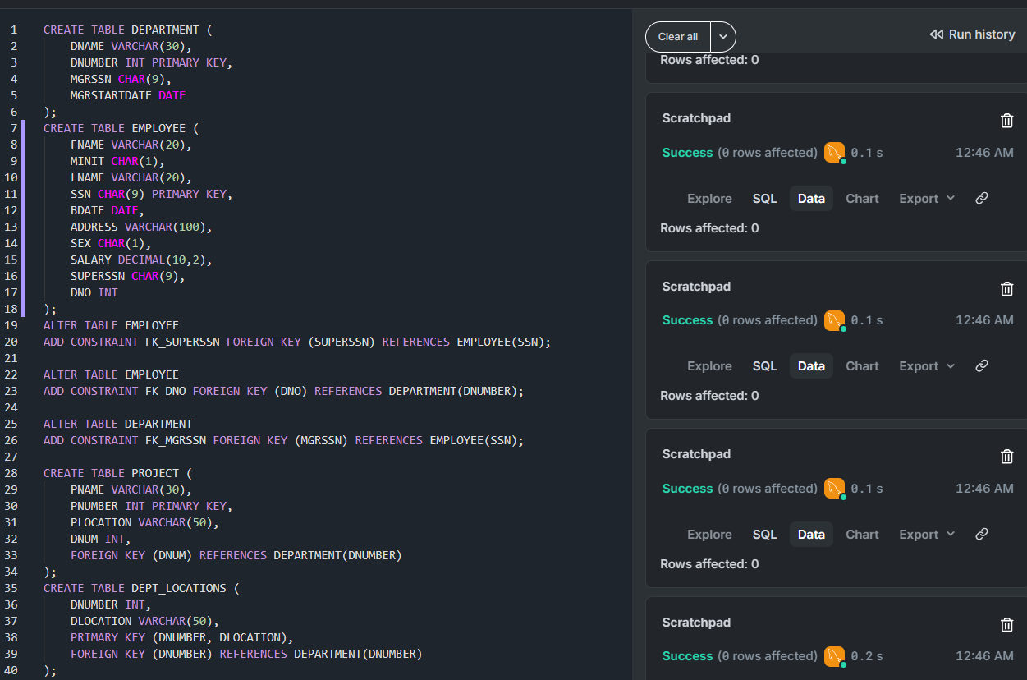Delete the topmost full Scratchpad result card
Screen dimensions: 1027x680
coord(1006,121)
